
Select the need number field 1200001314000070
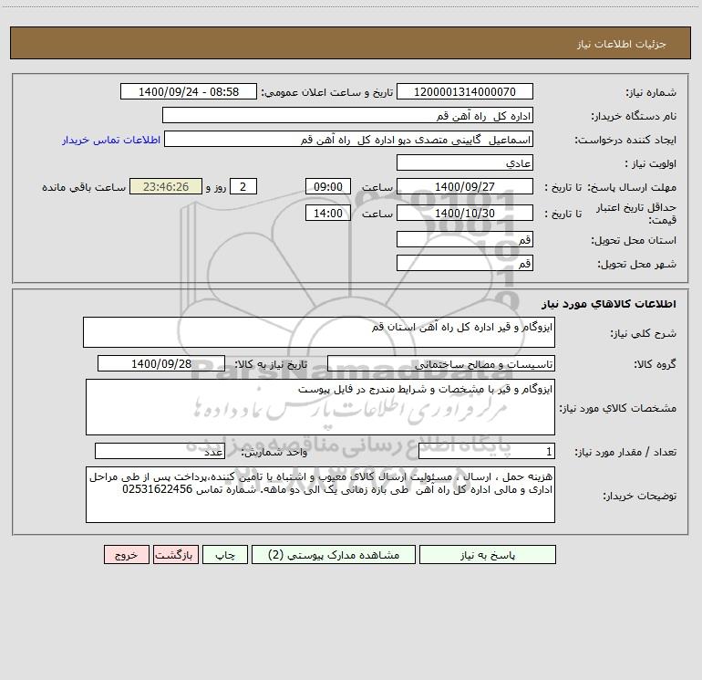click(465, 91)
